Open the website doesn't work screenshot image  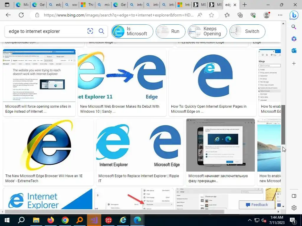pyautogui.click(x=39, y=75)
